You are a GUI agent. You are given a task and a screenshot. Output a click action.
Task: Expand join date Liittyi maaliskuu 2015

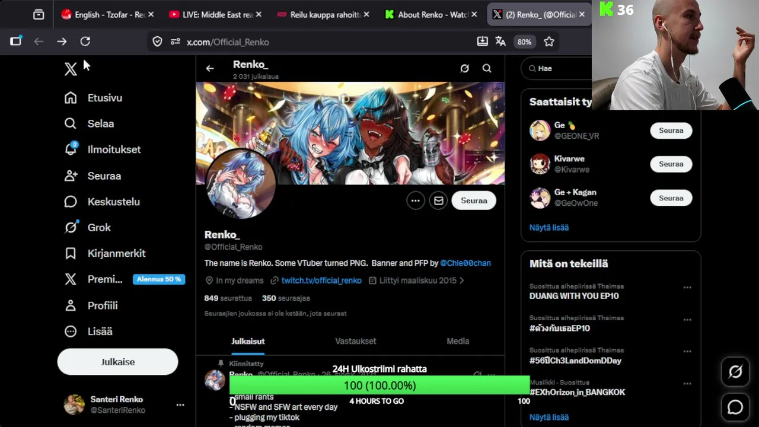[x=416, y=281]
